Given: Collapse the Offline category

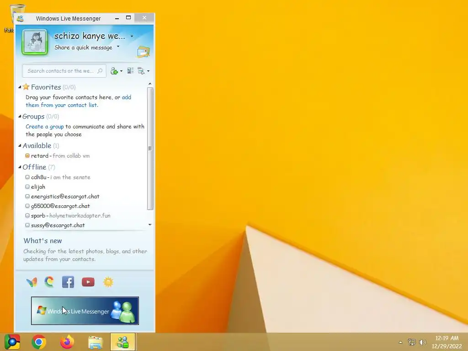Looking at the screenshot, I should coord(20,167).
